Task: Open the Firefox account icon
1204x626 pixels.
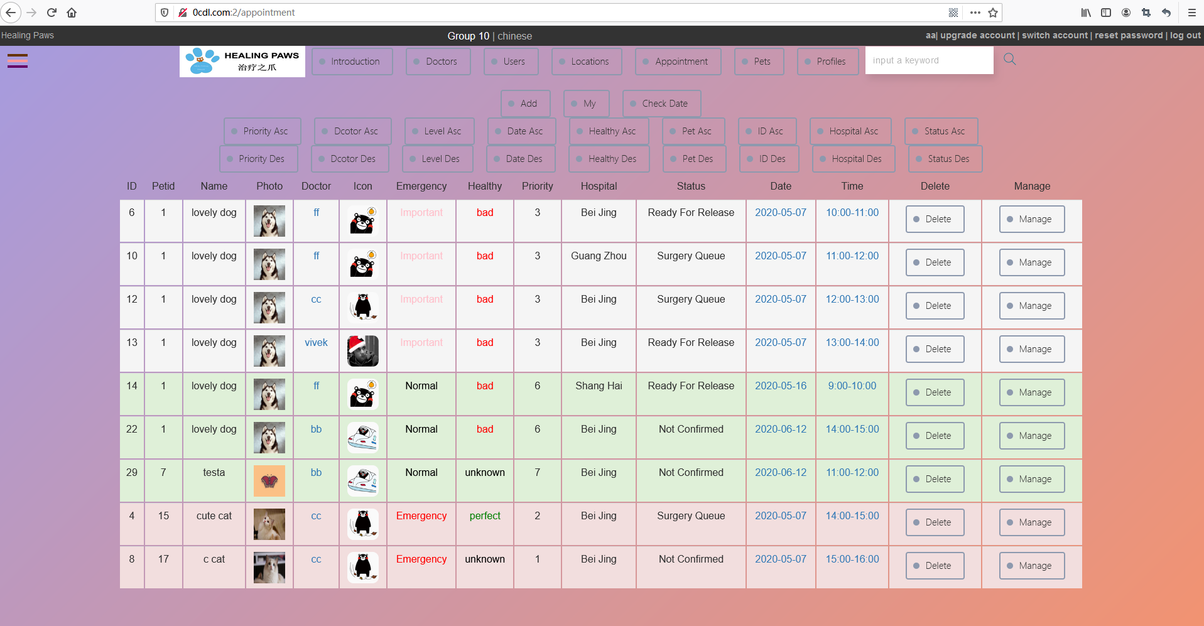Action: click(1126, 13)
